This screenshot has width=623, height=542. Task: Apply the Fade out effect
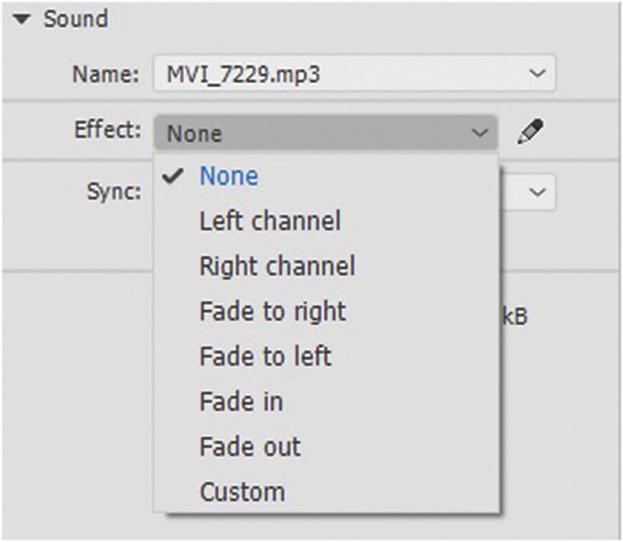(x=250, y=447)
